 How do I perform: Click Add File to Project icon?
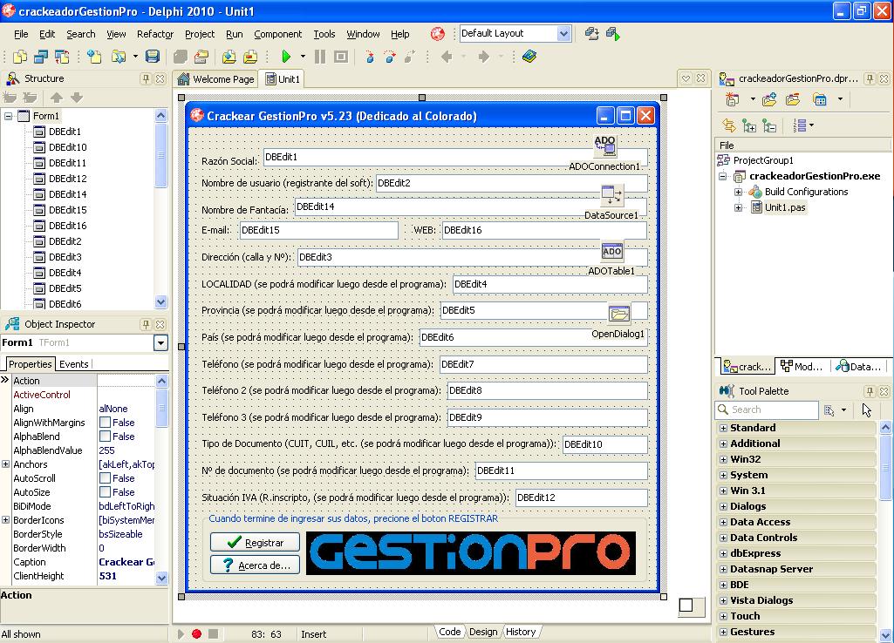229,57
